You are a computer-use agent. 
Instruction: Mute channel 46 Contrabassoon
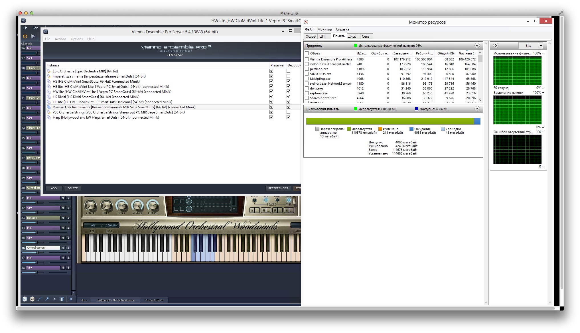(x=63, y=248)
